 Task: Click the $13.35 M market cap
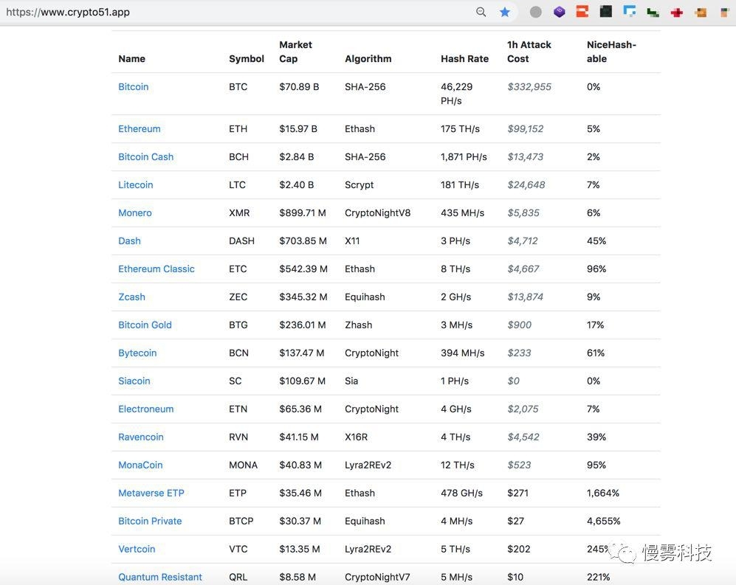tap(300, 550)
